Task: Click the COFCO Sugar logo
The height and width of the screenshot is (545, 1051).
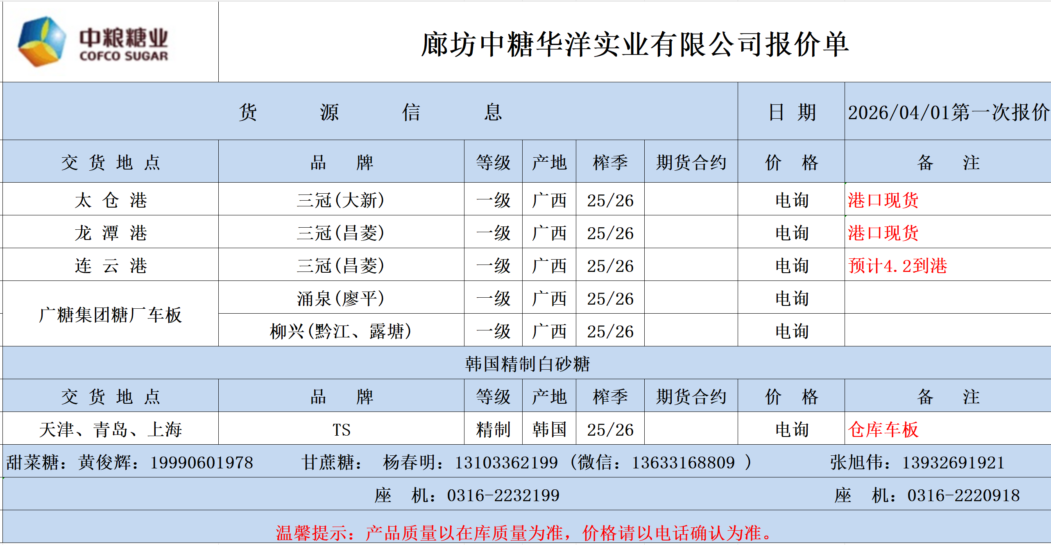Action: click(93, 42)
